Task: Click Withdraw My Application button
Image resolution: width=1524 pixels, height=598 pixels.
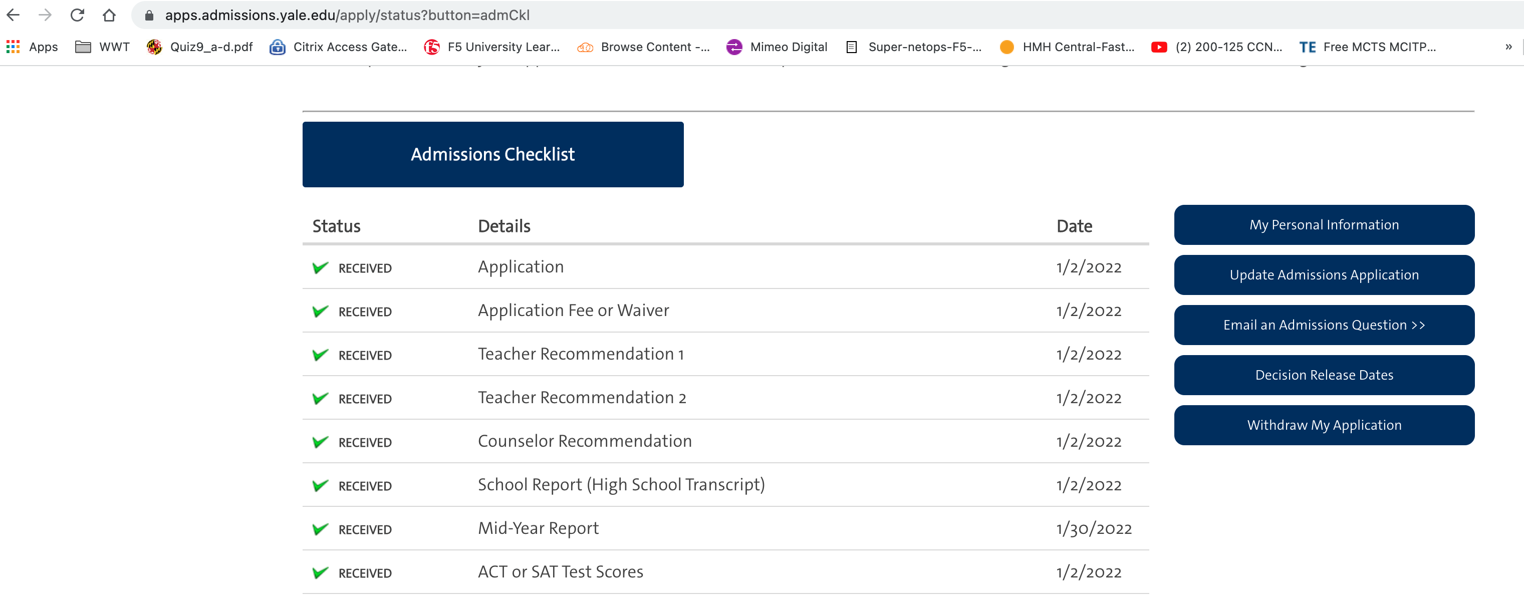Action: (1324, 425)
